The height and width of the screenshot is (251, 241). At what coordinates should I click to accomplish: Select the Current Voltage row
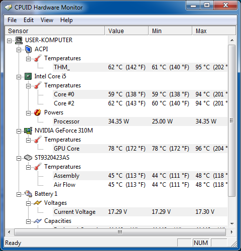click(x=140, y=212)
